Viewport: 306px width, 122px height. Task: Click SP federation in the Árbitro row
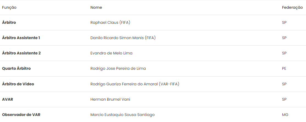pyautogui.click(x=284, y=22)
